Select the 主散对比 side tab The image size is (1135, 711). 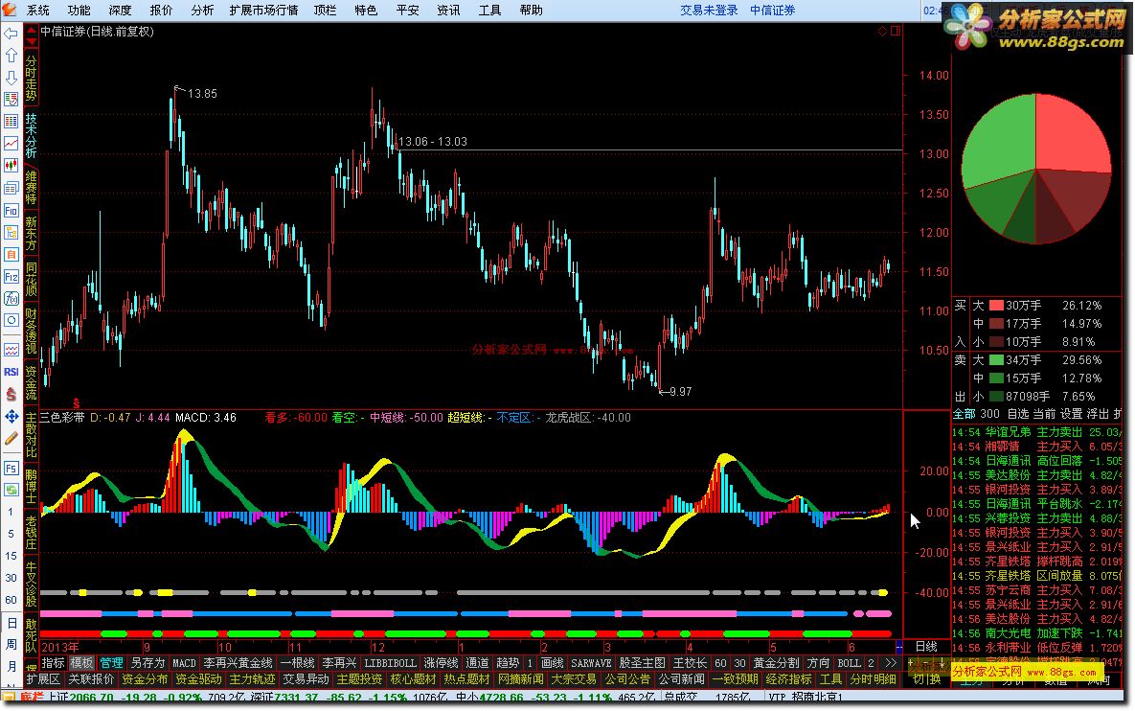coord(31,435)
